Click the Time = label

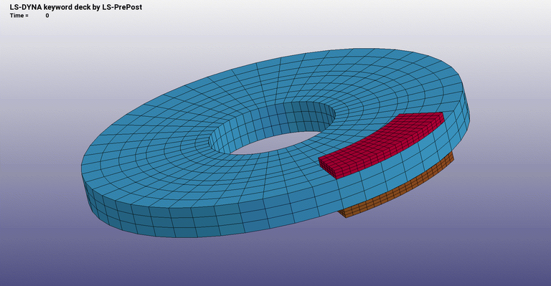coord(19,16)
